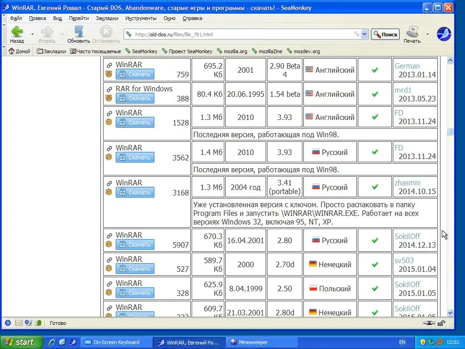The width and height of the screenshot is (465, 349).
Task: Click package icon of WinRAR 2.70d row
Action: pos(109,268)
